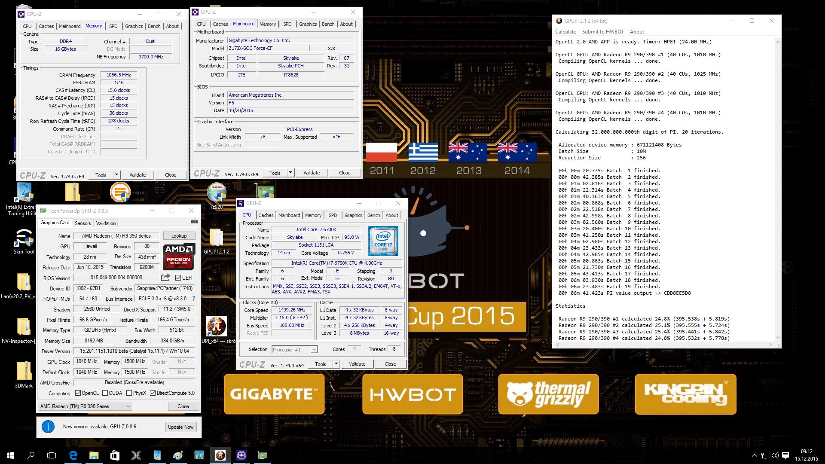The image size is (825, 464).
Task: Select Memory tab in CPU-Z CPU window
Action: click(x=313, y=215)
